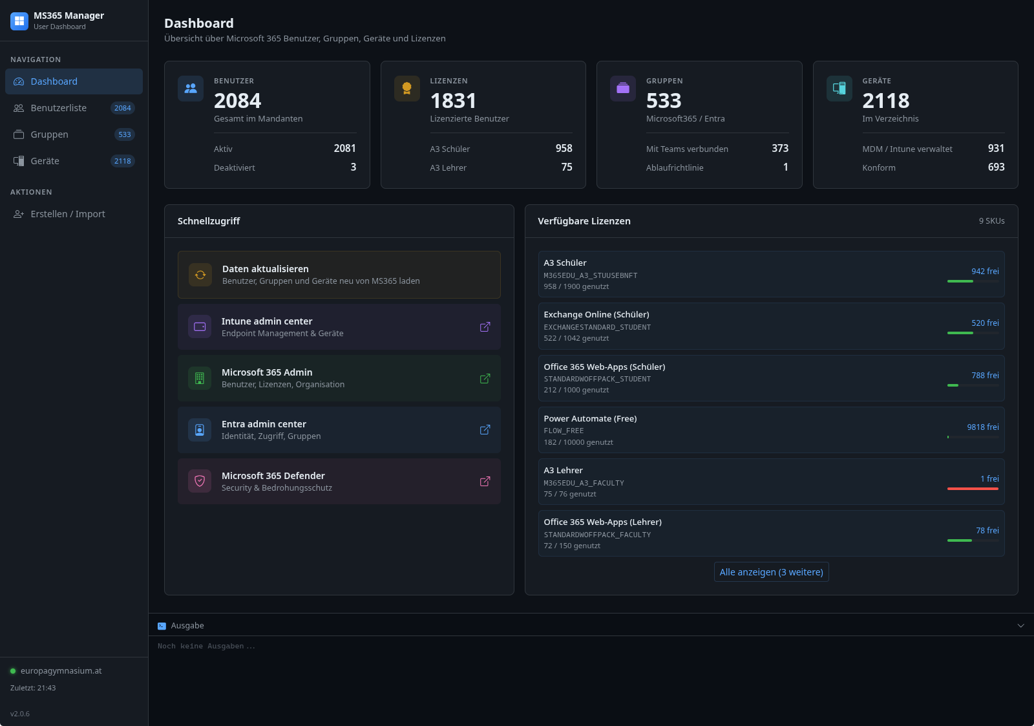The image size is (1034, 726).
Task: Go to Gruppen in the navigation
Action: (x=74, y=134)
